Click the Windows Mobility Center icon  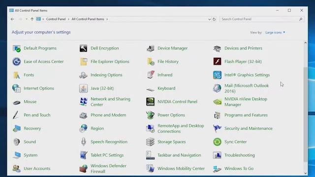point(150,169)
